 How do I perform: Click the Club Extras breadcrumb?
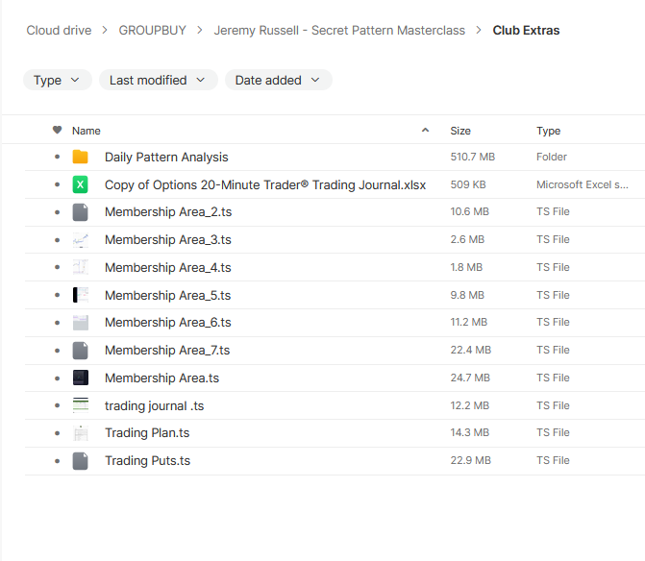click(526, 31)
